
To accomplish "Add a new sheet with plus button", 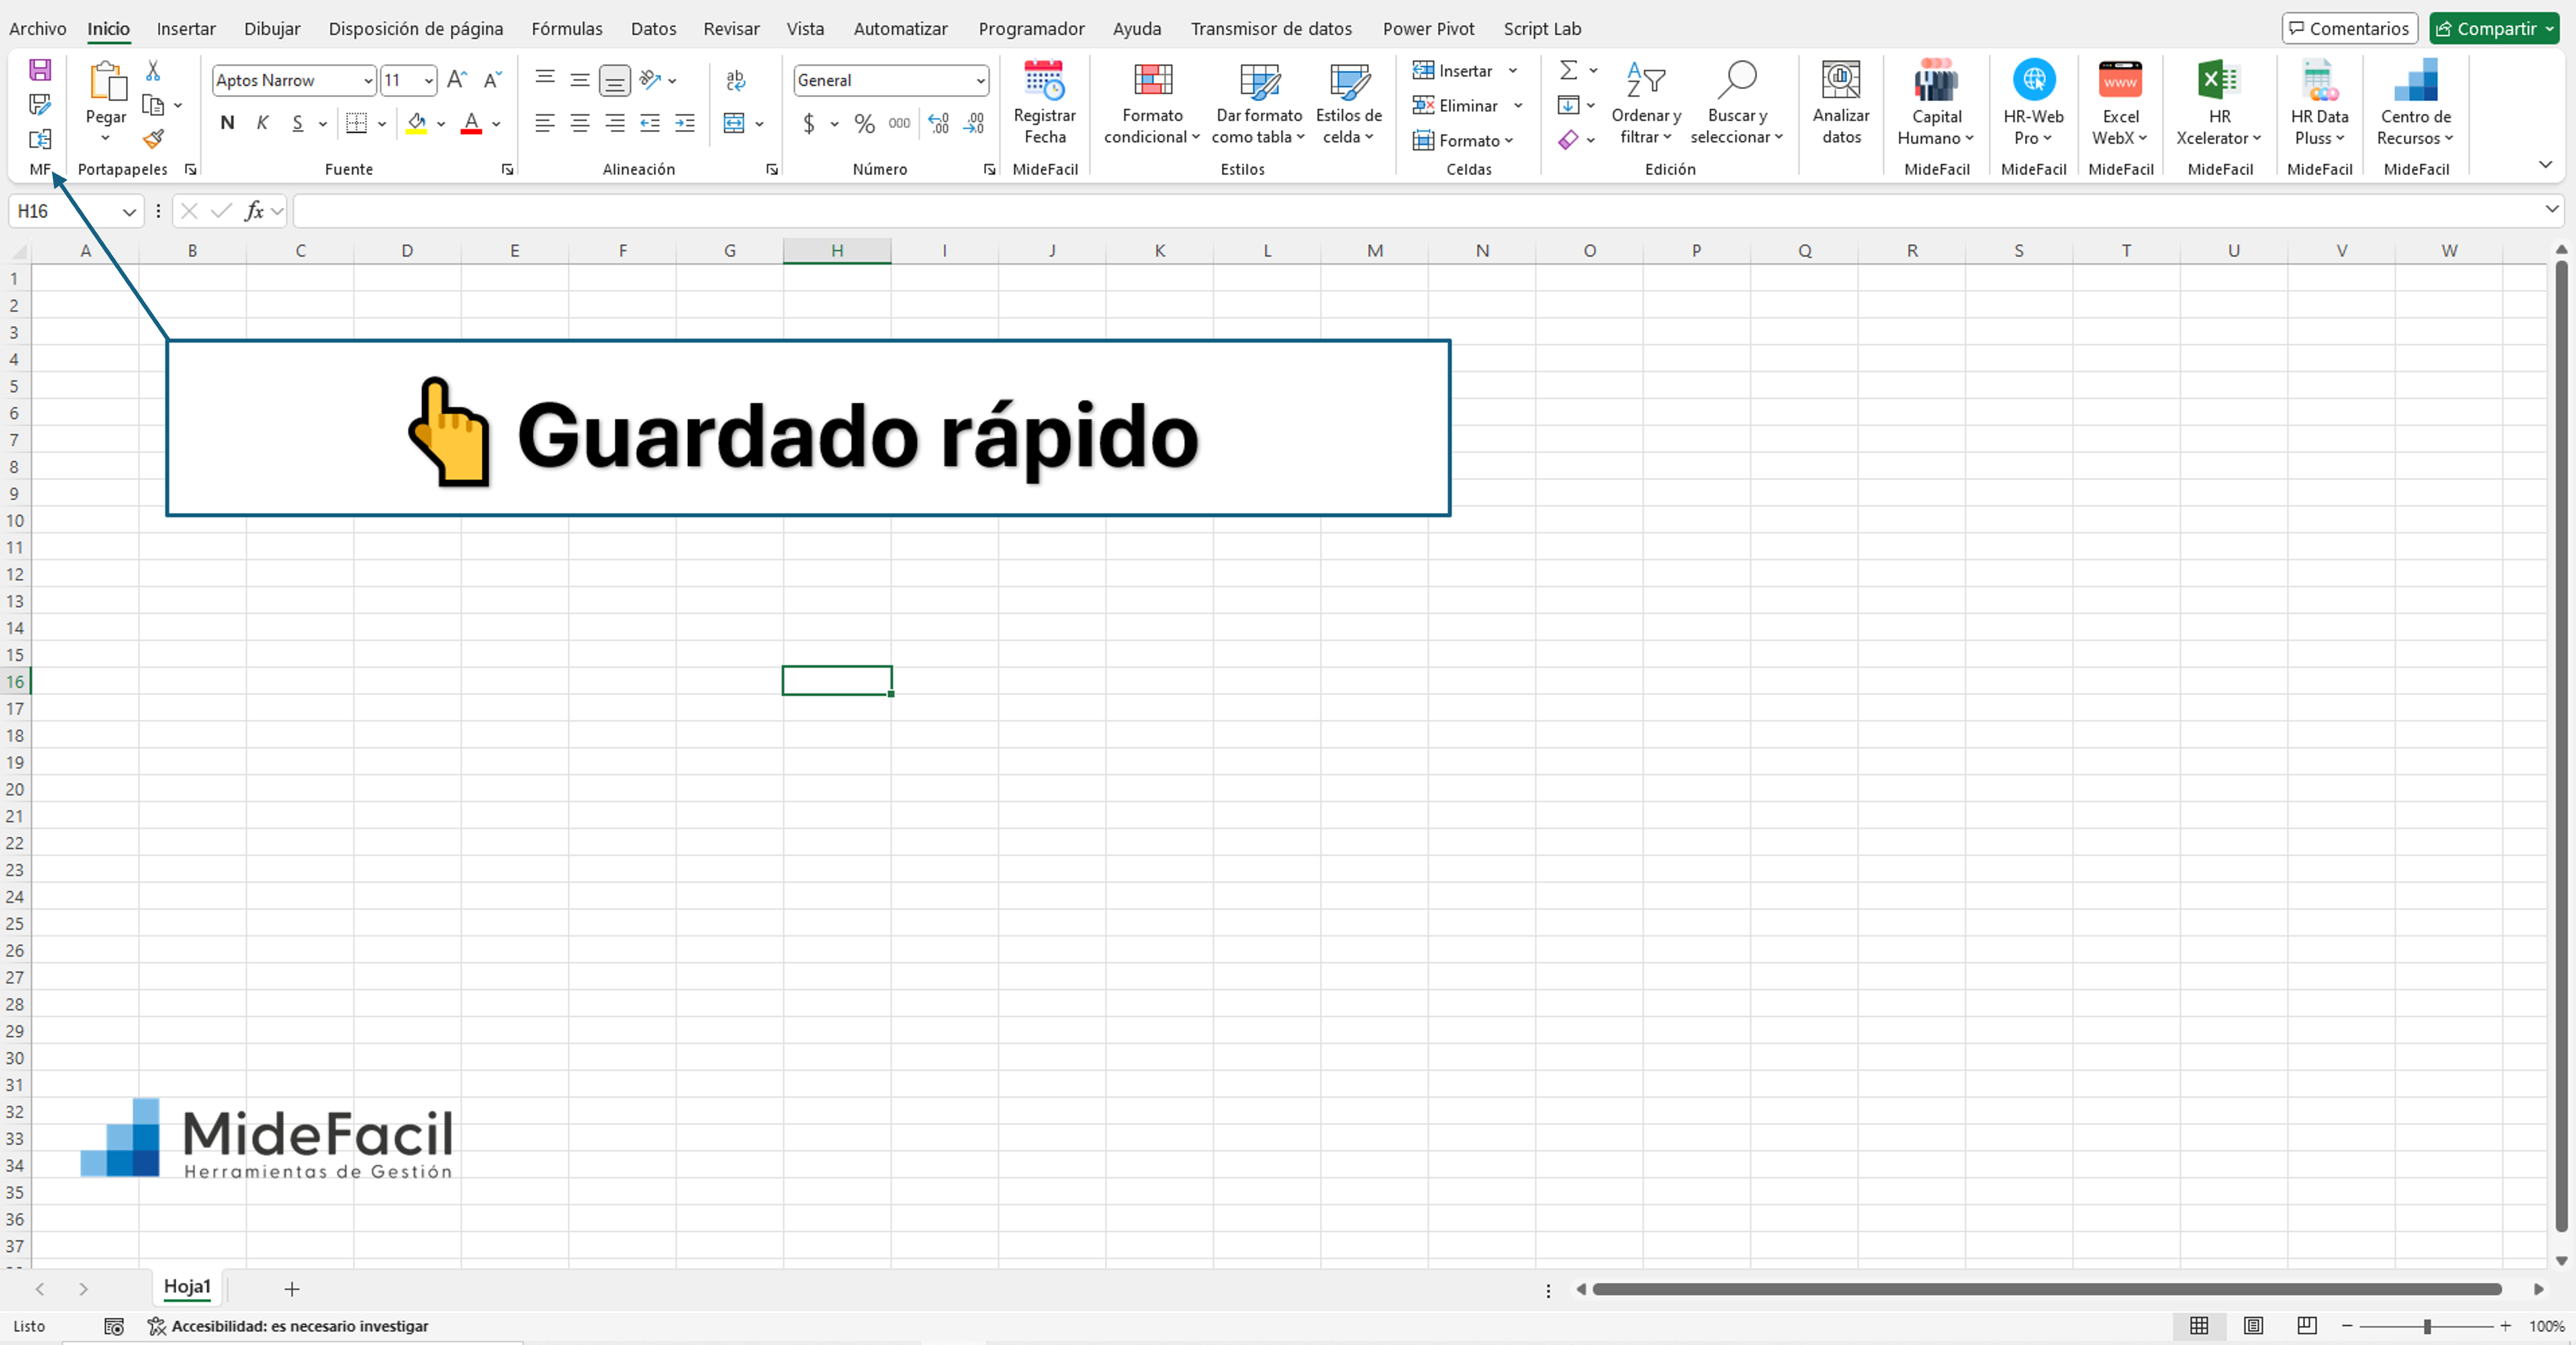I will [x=292, y=1289].
